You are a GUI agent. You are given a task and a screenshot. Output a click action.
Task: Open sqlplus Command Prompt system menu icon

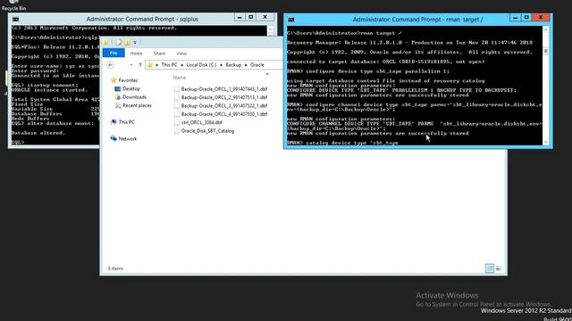pos(15,19)
